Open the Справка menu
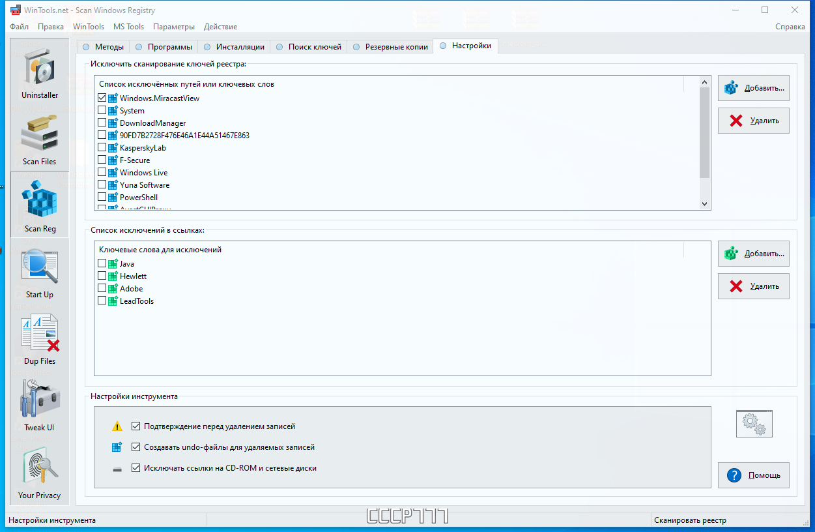The width and height of the screenshot is (815, 532). (x=790, y=27)
